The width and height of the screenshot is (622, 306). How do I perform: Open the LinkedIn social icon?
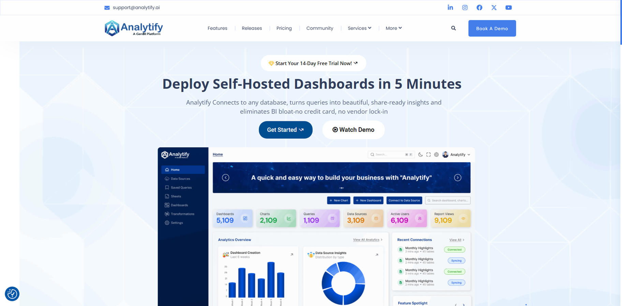click(x=450, y=7)
